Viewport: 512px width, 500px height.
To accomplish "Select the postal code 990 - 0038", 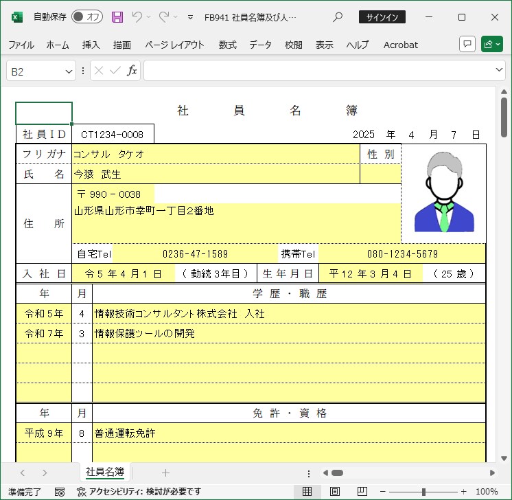I will click(x=113, y=194).
